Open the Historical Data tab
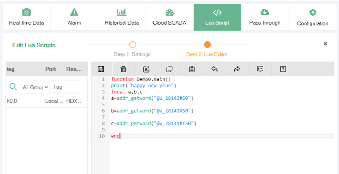Image resolution: width=339 pixels, height=174 pixels. point(122,17)
